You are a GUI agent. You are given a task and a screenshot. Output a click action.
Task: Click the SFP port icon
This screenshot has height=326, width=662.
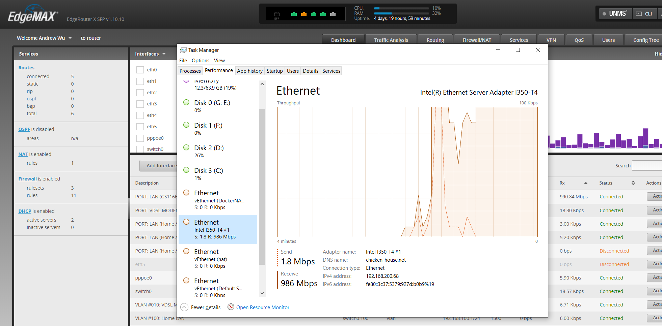pyautogui.click(x=277, y=15)
